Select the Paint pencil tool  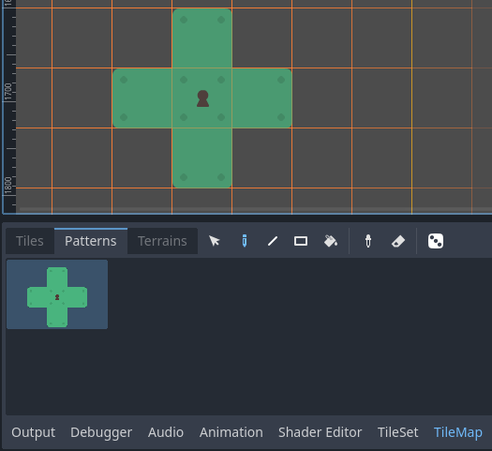point(245,241)
